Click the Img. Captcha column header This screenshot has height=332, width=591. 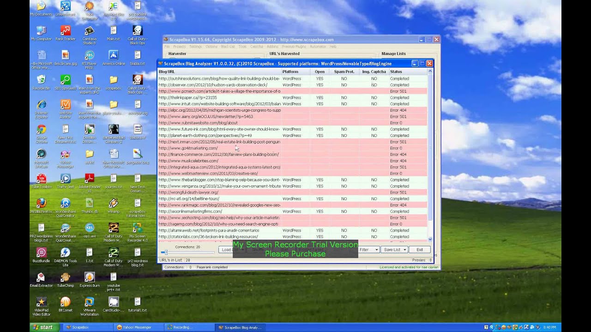click(x=374, y=71)
